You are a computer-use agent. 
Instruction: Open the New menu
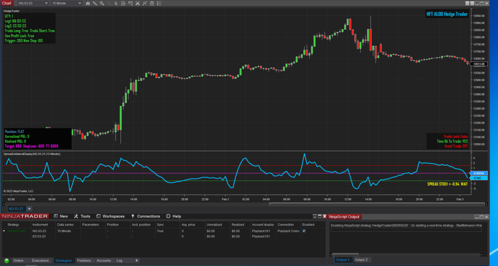point(61,216)
